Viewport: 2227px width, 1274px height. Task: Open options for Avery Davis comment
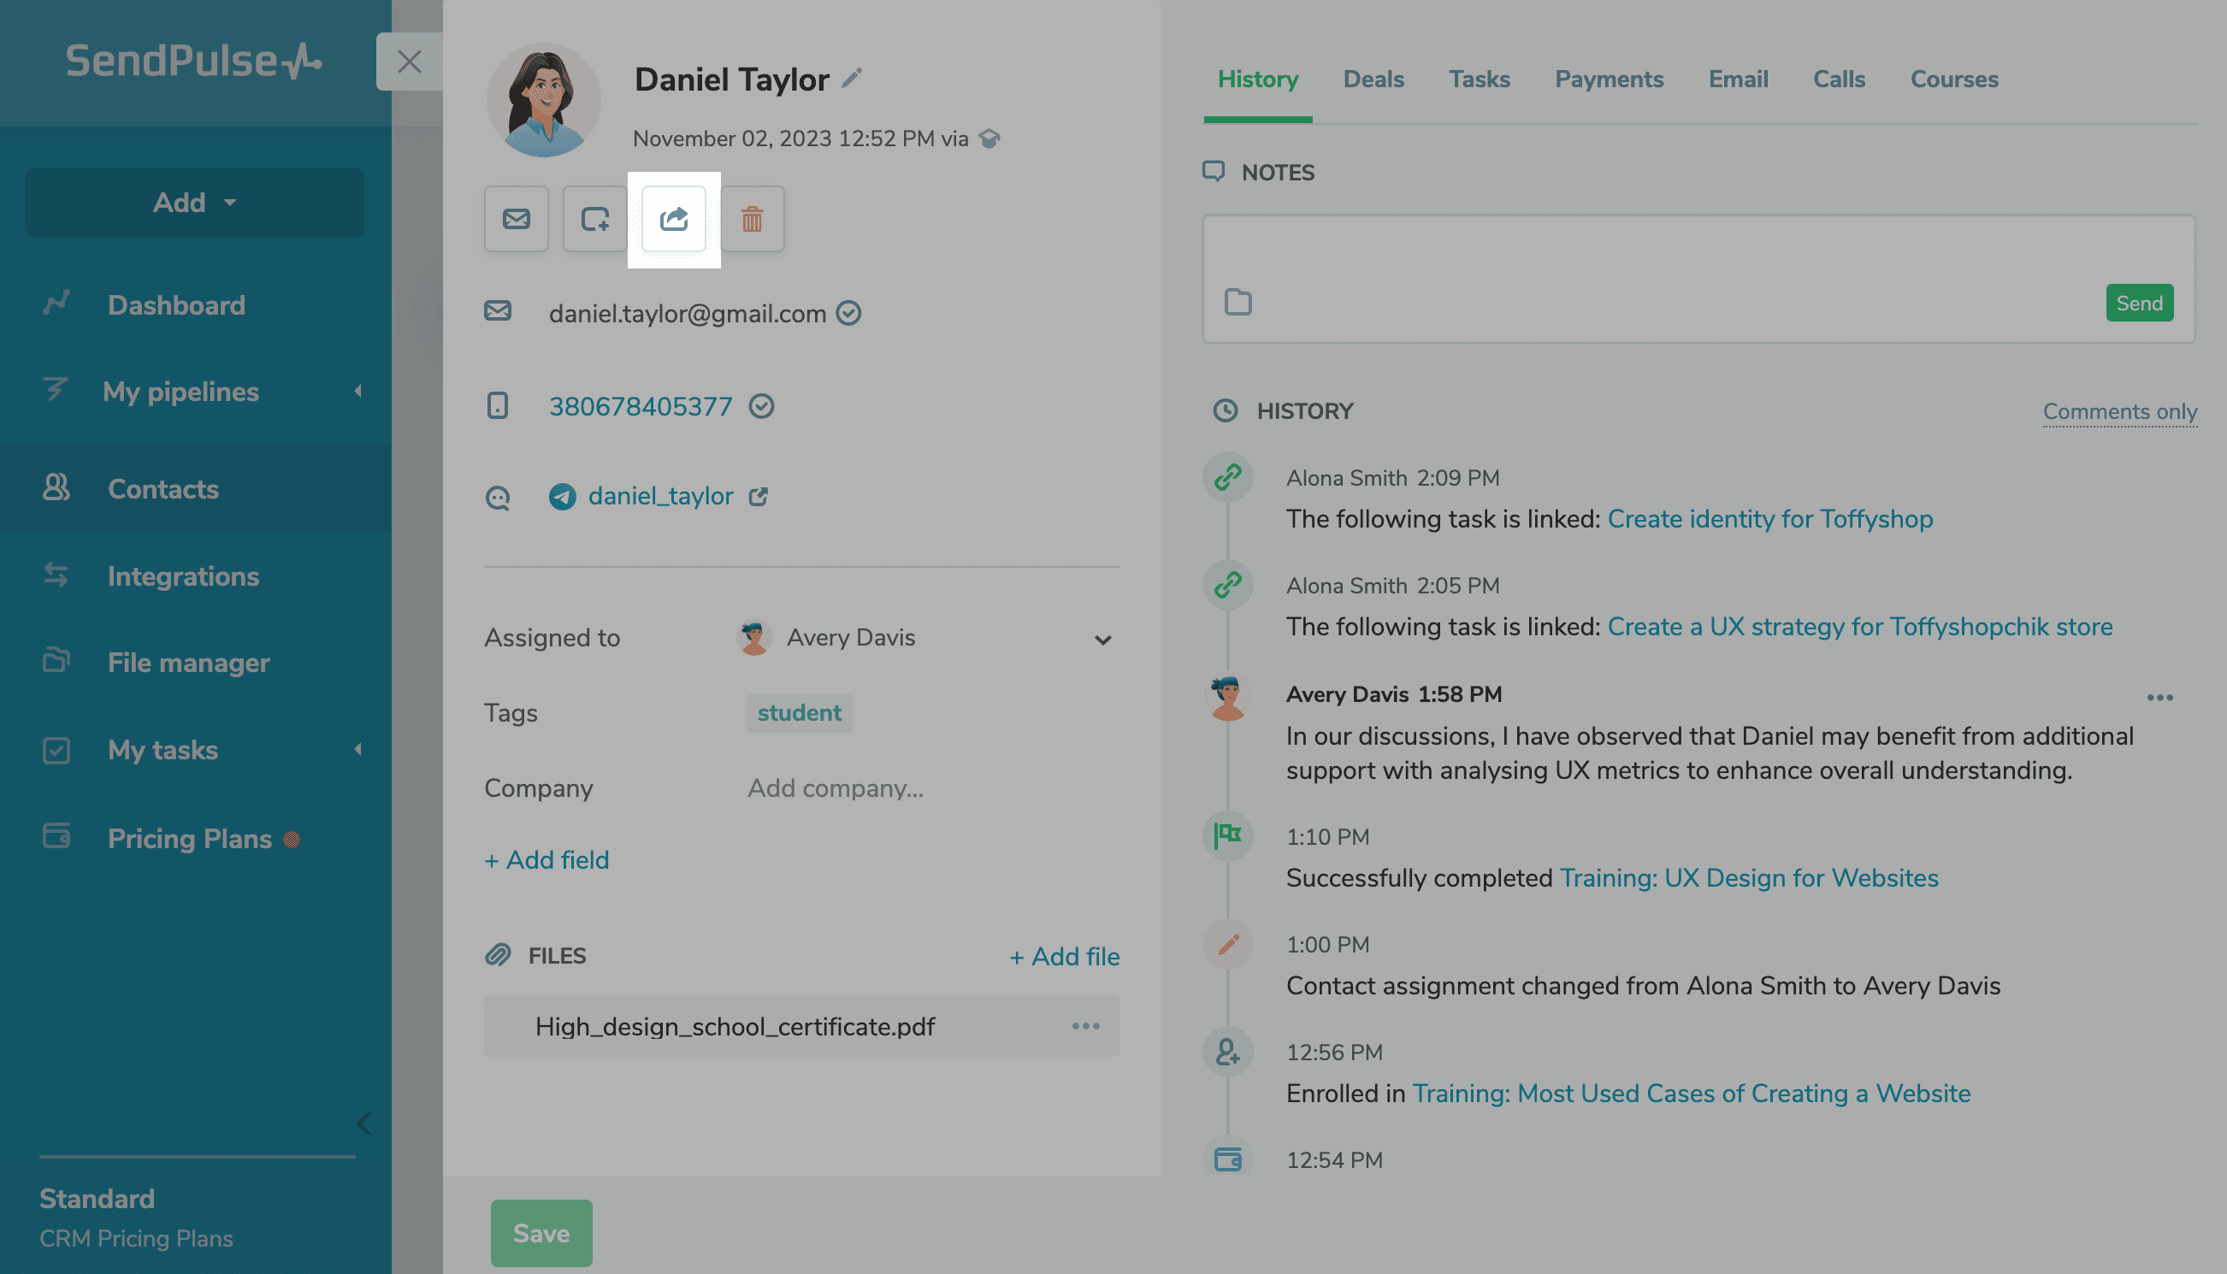[2160, 698]
